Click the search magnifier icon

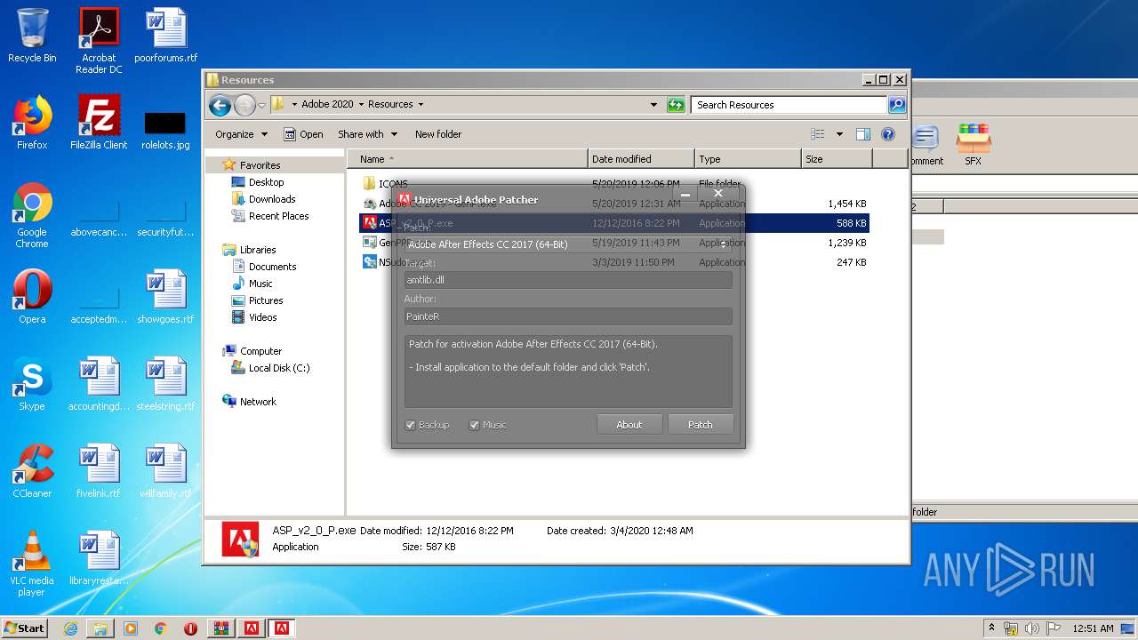(x=897, y=104)
